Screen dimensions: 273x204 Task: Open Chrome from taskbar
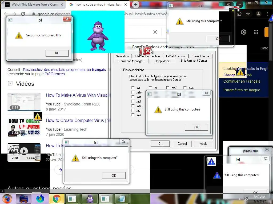57,199
